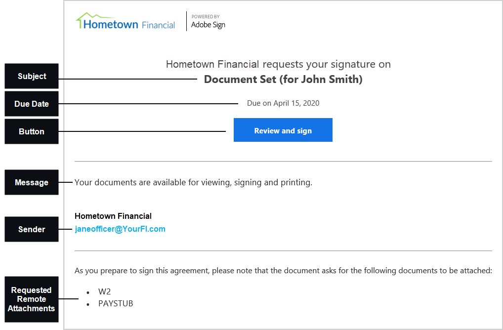The image size is (503, 330).
Task: Click the Hometown Financial house logo
Action: pyautogui.click(x=126, y=21)
